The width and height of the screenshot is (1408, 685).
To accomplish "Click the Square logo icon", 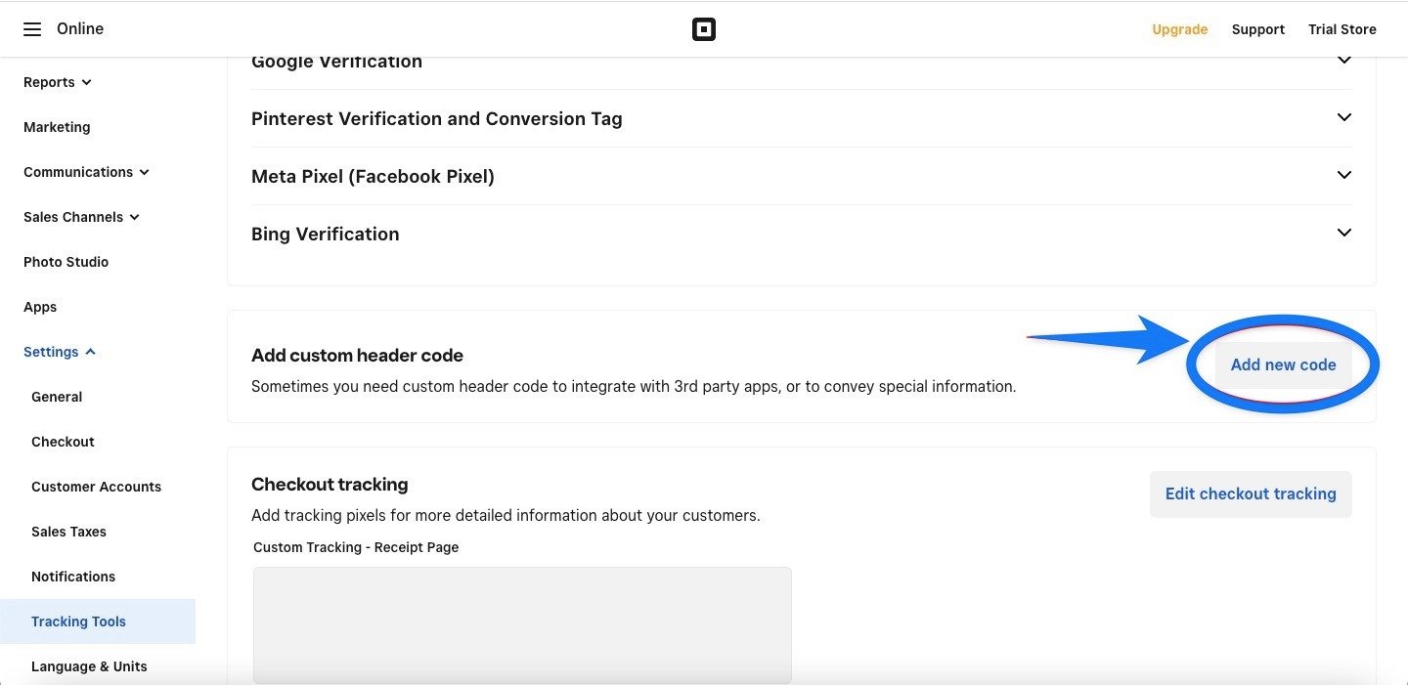I will pos(704,29).
